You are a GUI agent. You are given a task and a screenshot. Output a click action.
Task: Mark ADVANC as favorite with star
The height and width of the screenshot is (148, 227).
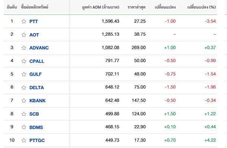pyautogui.click(x=24, y=48)
